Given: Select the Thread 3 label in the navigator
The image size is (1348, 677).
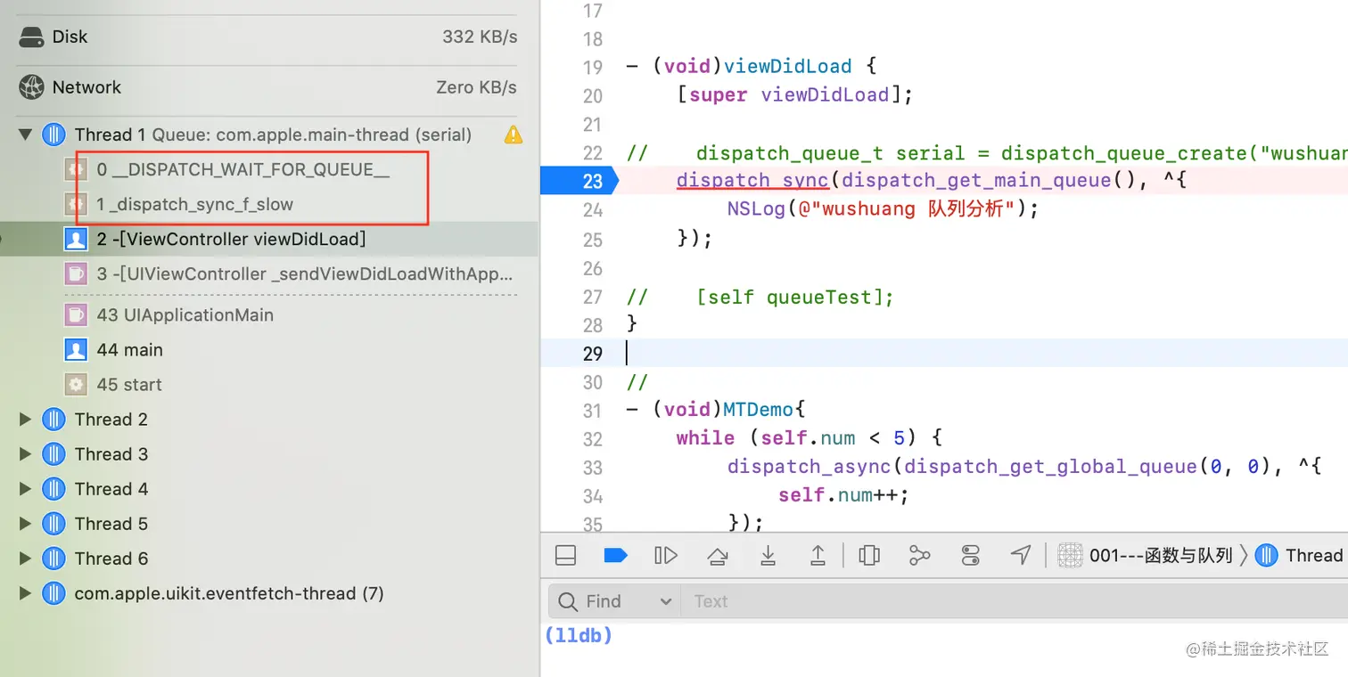Looking at the screenshot, I should (x=111, y=454).
